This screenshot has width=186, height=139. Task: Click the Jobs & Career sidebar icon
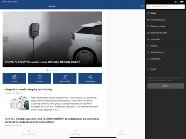tap(148, 52)
